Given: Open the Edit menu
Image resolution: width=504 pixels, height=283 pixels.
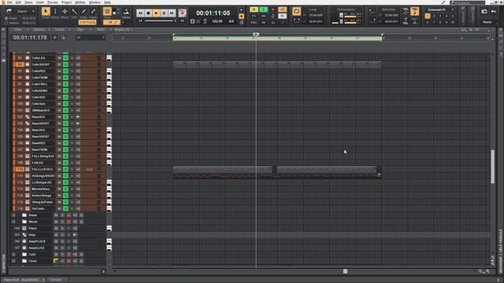Looking at the screenshot, I should [18, 2].
